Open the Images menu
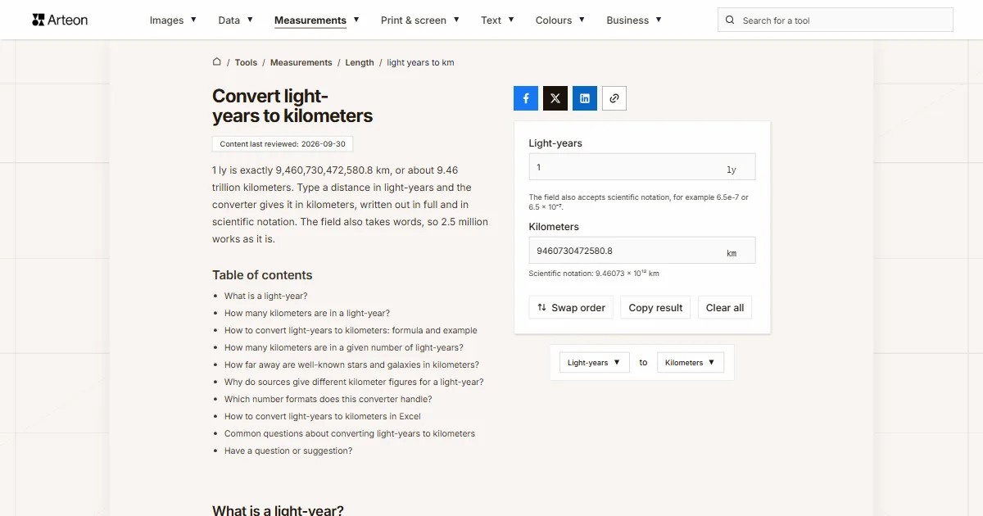983x516 pixels. pos(173,20)
